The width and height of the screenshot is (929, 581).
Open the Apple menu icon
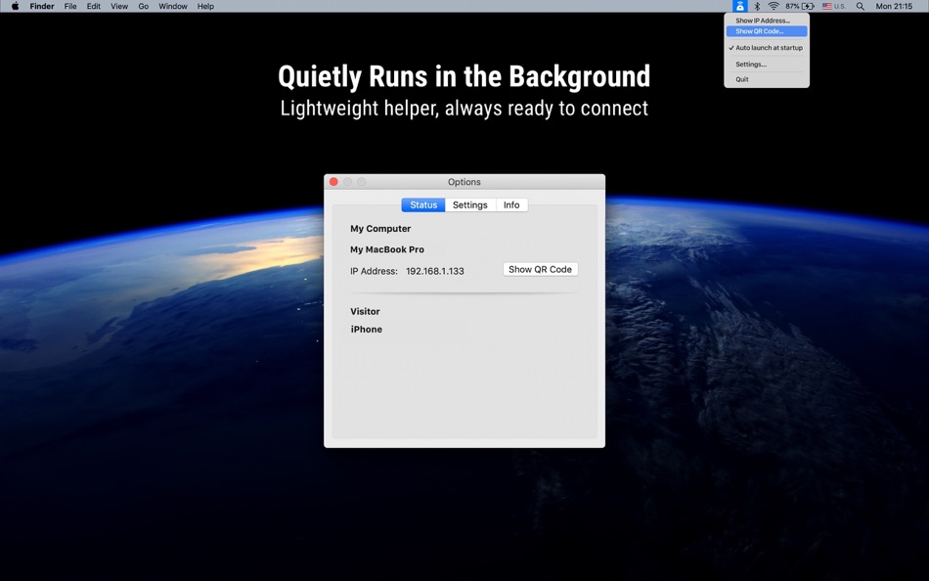[16, 6]
